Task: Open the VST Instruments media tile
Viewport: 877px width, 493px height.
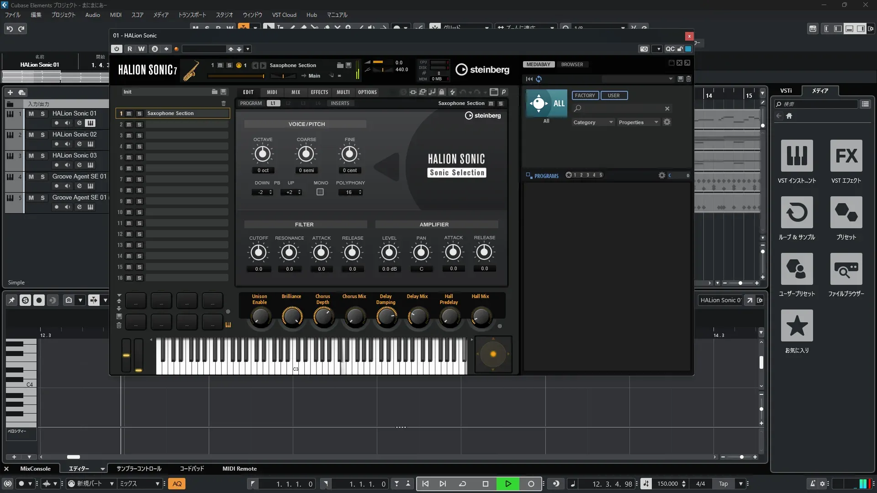Action: [797, 156]
